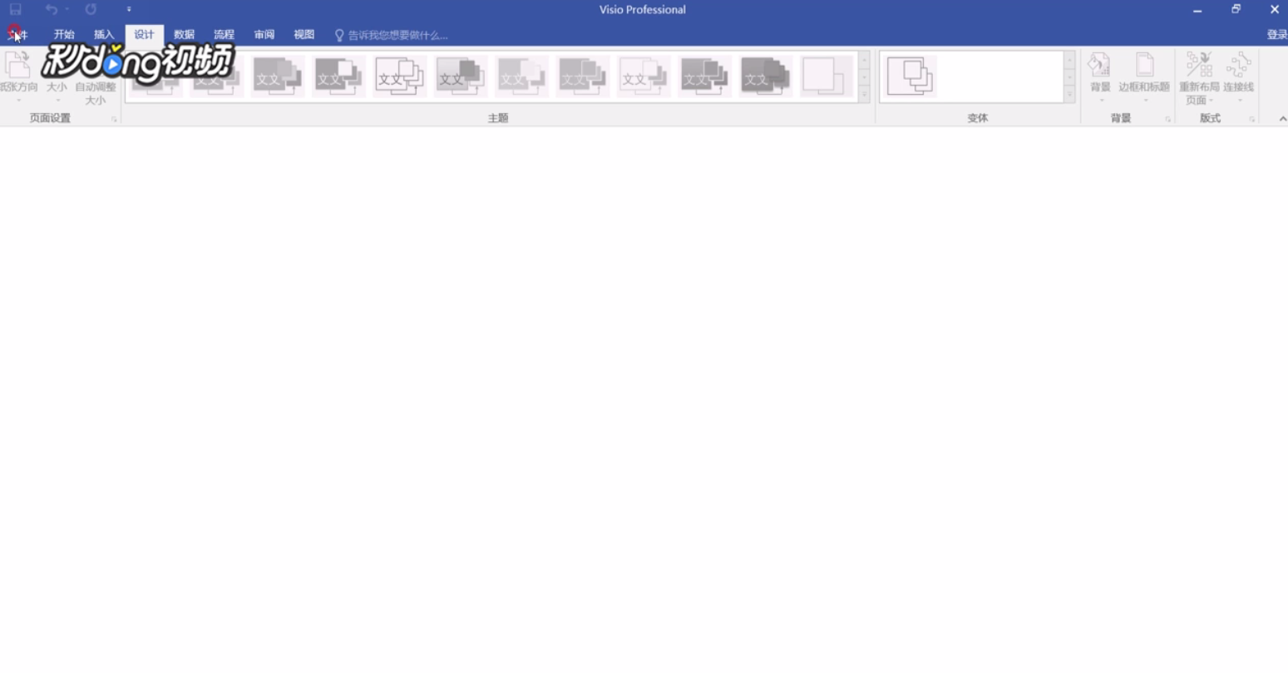1288x673 pixels.
Task: Click the 变体 gallery scroll-up arrow
Action: [x=1069, y=61]
